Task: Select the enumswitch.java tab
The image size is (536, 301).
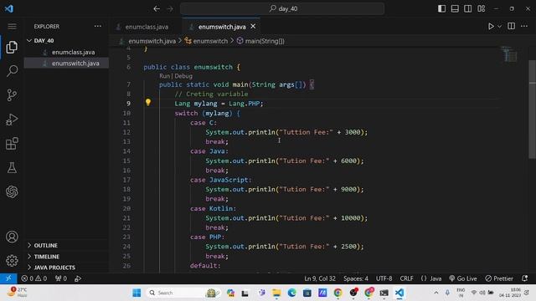Action: [221, 27]
